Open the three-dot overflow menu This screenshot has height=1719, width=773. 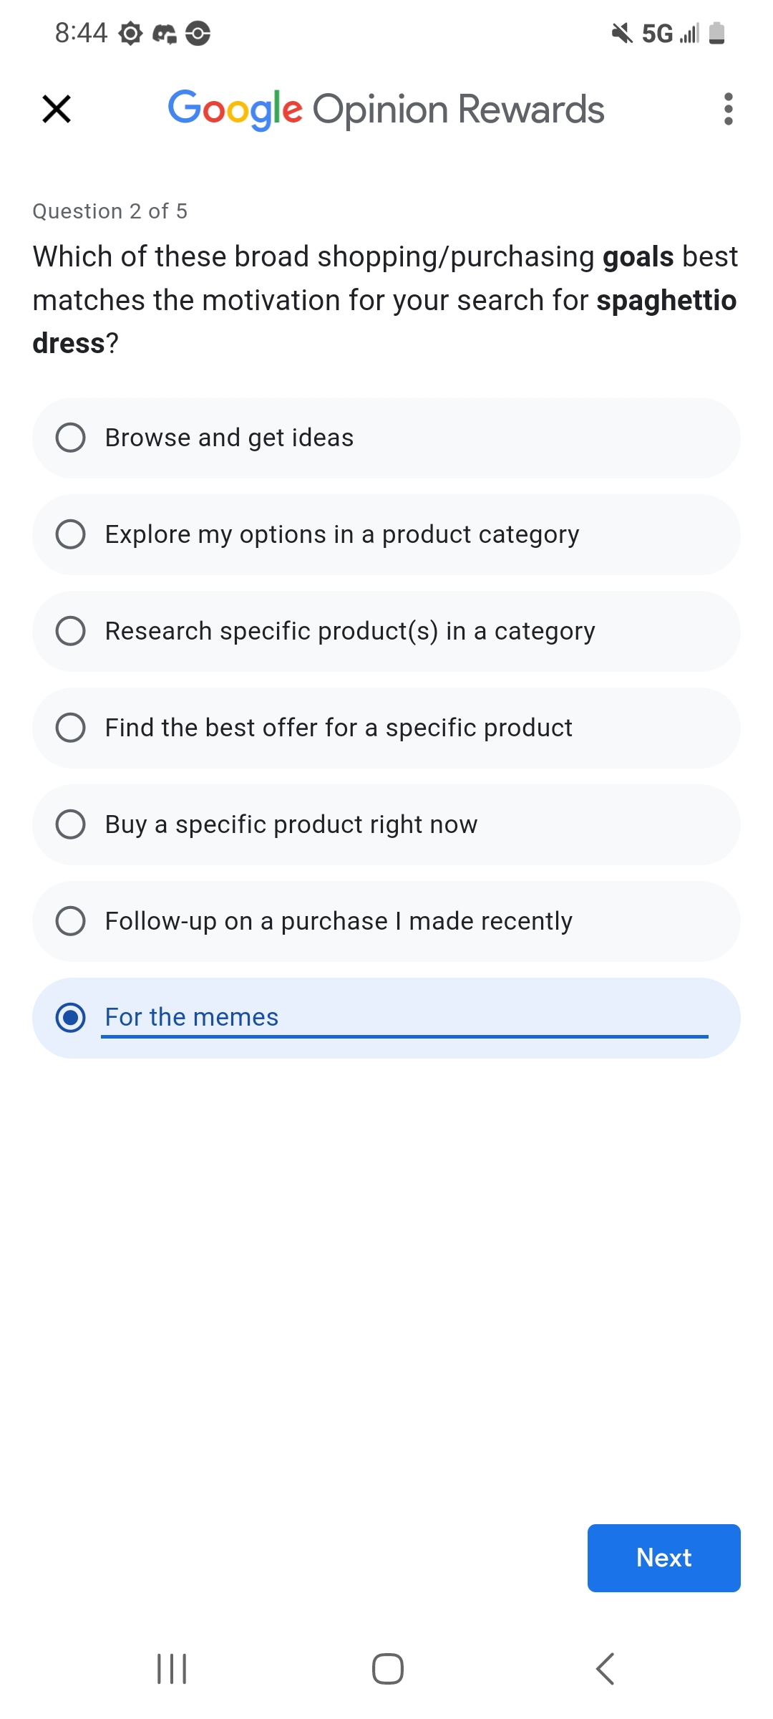click(x=728, y=110)
